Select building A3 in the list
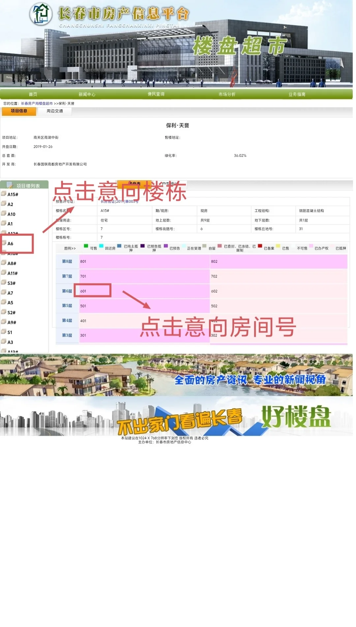The image size is (356, 627). tap(10, 342)
